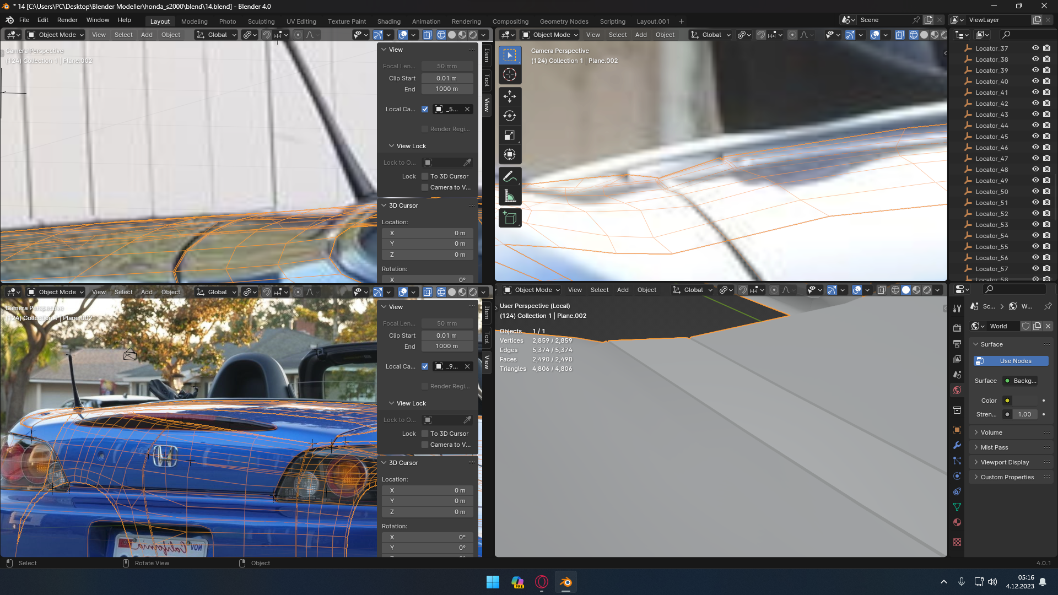The width and height of the screenshot is (1058, 595).
Task: Enable Lock To 3D Cursor checkbox
Action: (425, 176)
